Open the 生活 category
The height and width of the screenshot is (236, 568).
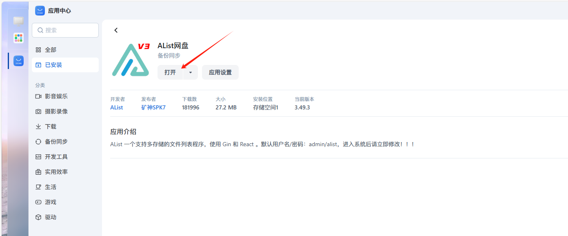point(65,187)
